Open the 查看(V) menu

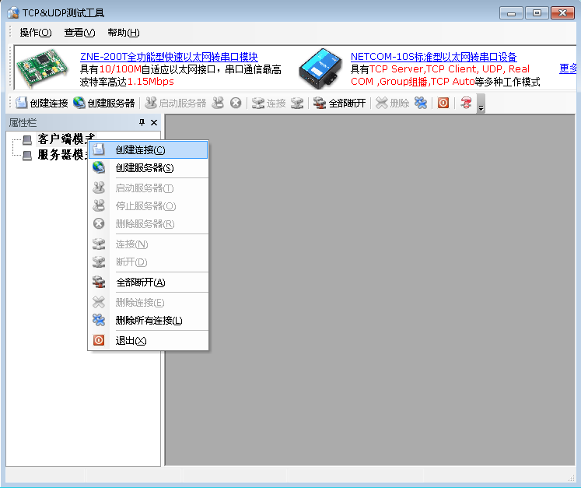pos(79,33)
